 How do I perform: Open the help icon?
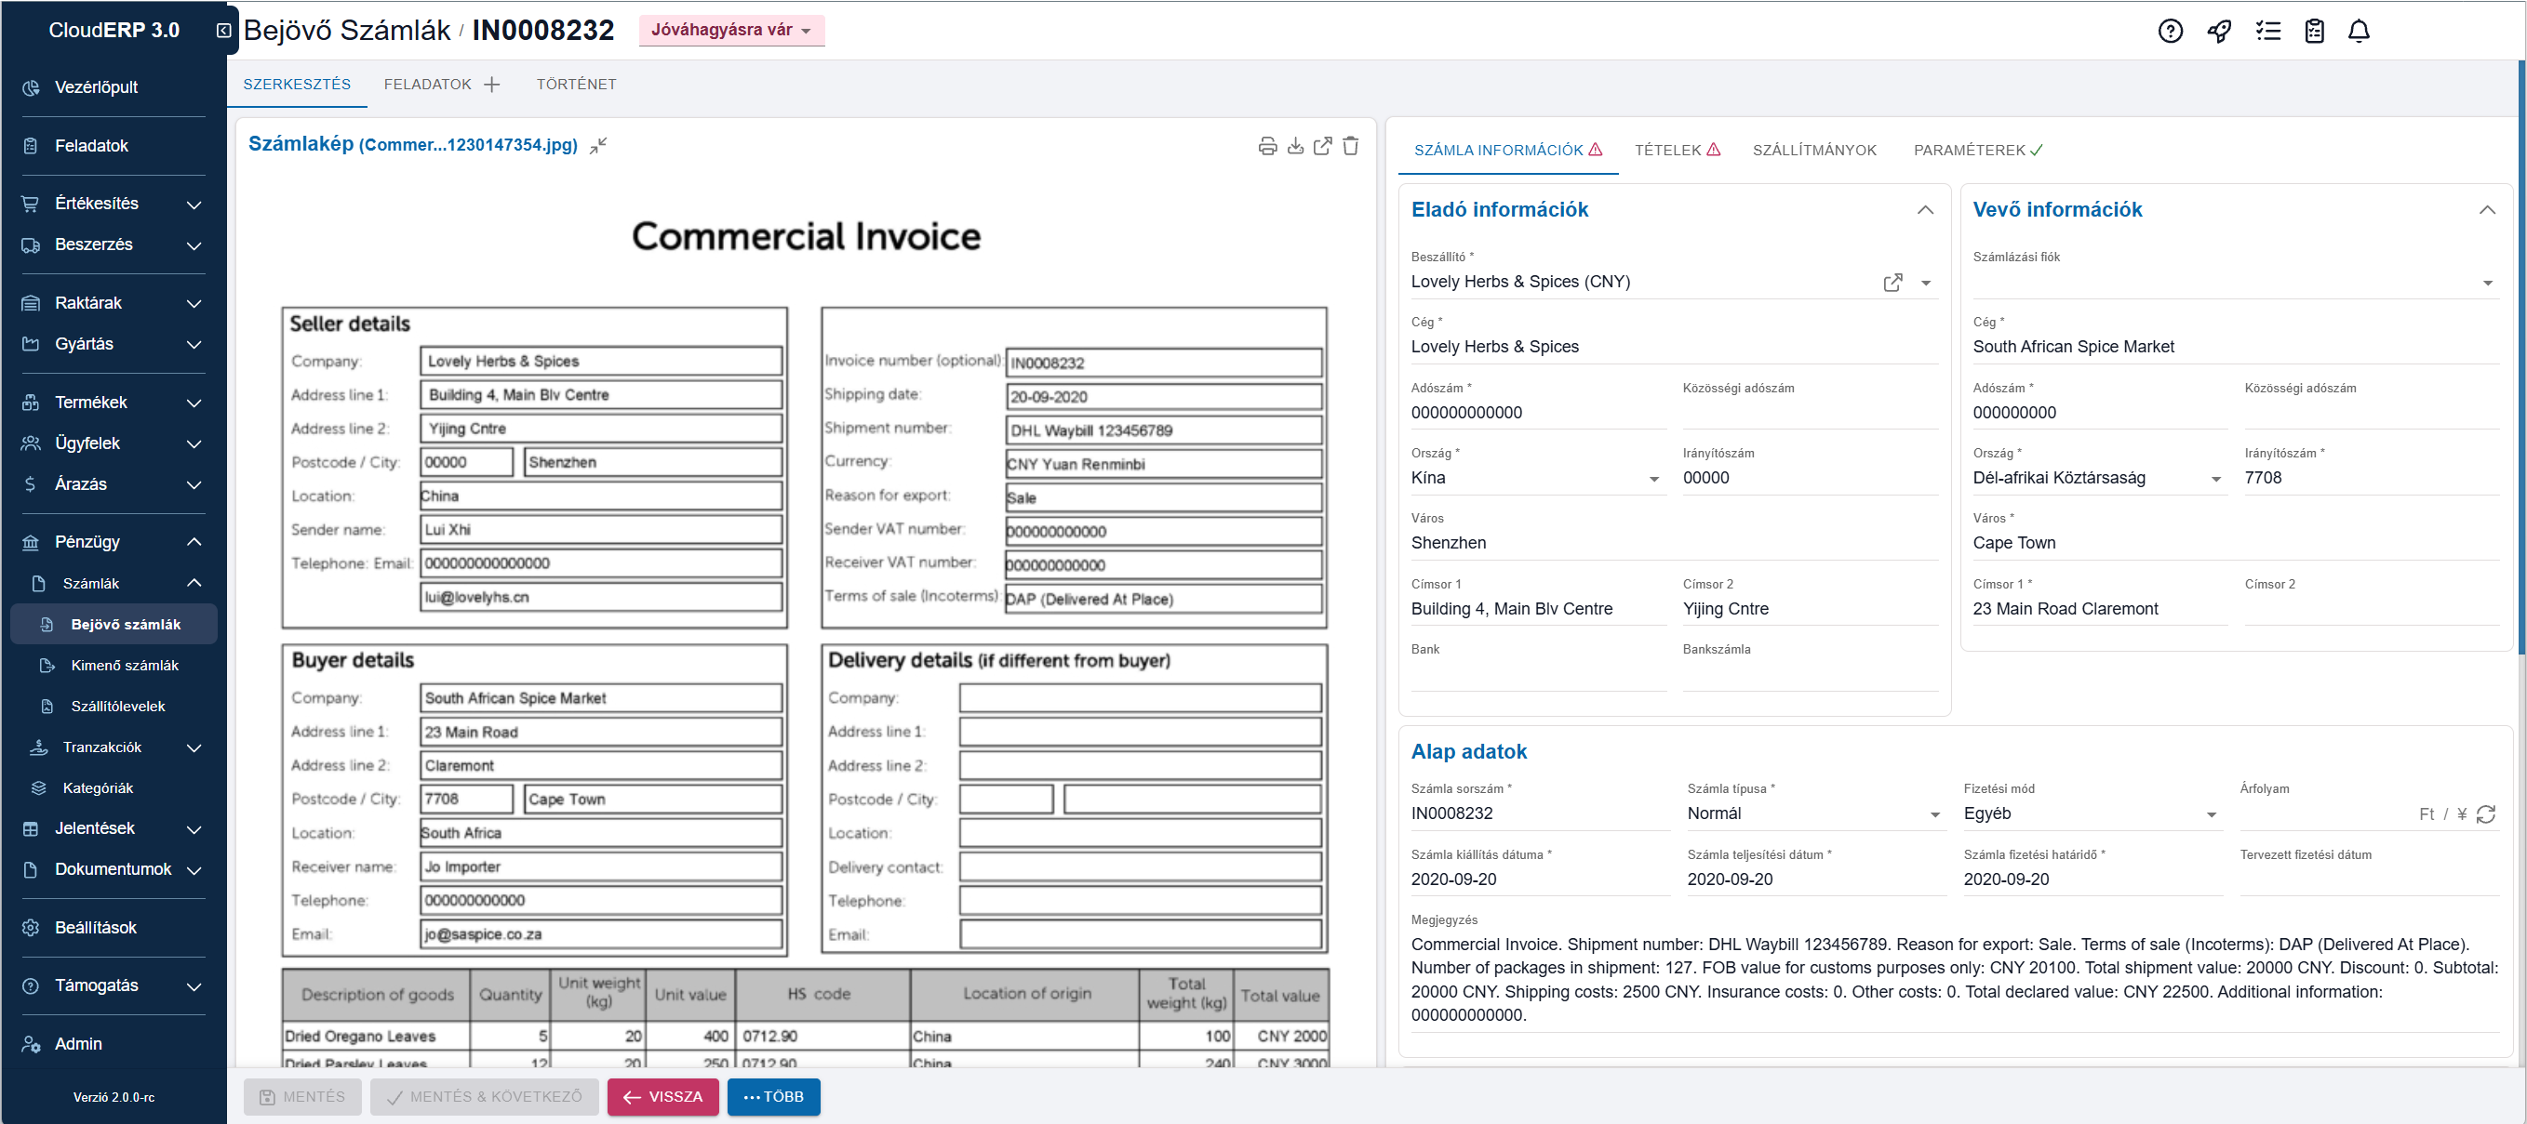click(x=2170, y=31)
